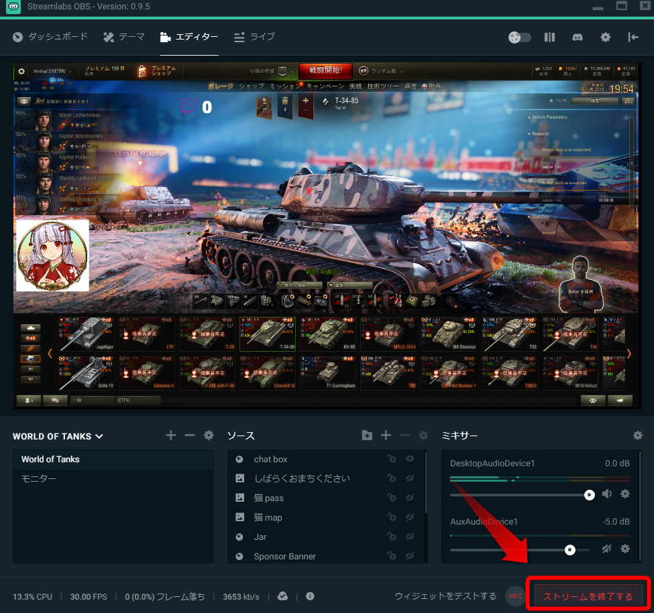The height and width of the screenshot is (613, 654).
Task: Open the Discord icon
Action: coord(578,38)
